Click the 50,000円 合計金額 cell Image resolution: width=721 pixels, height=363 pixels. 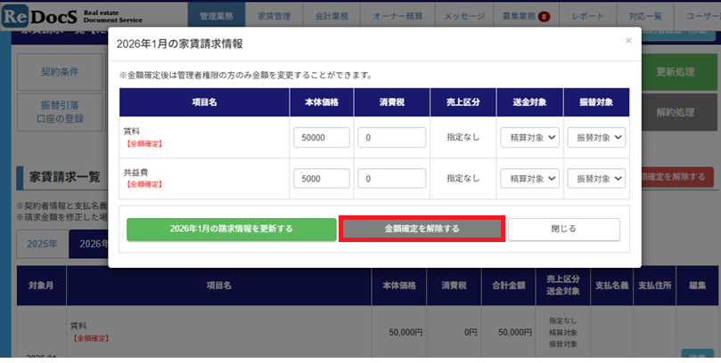point(515,332)
